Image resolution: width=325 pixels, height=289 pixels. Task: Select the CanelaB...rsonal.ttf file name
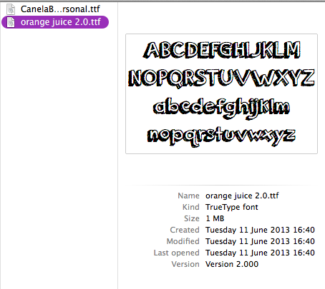[60, 9]
